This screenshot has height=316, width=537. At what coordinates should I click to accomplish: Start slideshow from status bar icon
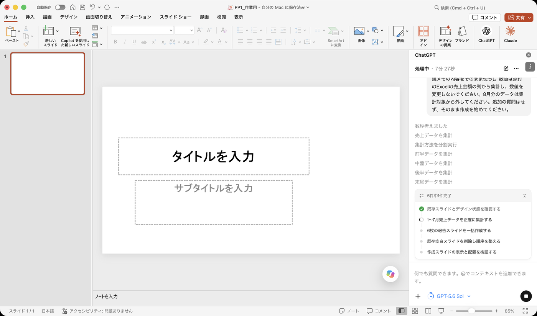pos(441,311)
